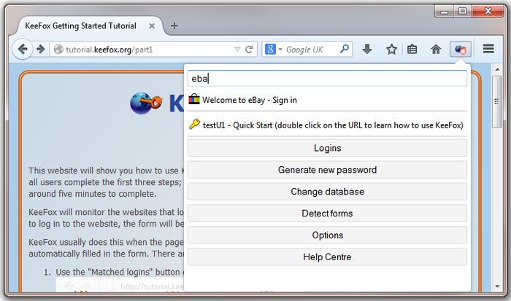Expand the URL history dropdown arrow
The width and height of the screenshot is (511, 301).
coord(237,50)
